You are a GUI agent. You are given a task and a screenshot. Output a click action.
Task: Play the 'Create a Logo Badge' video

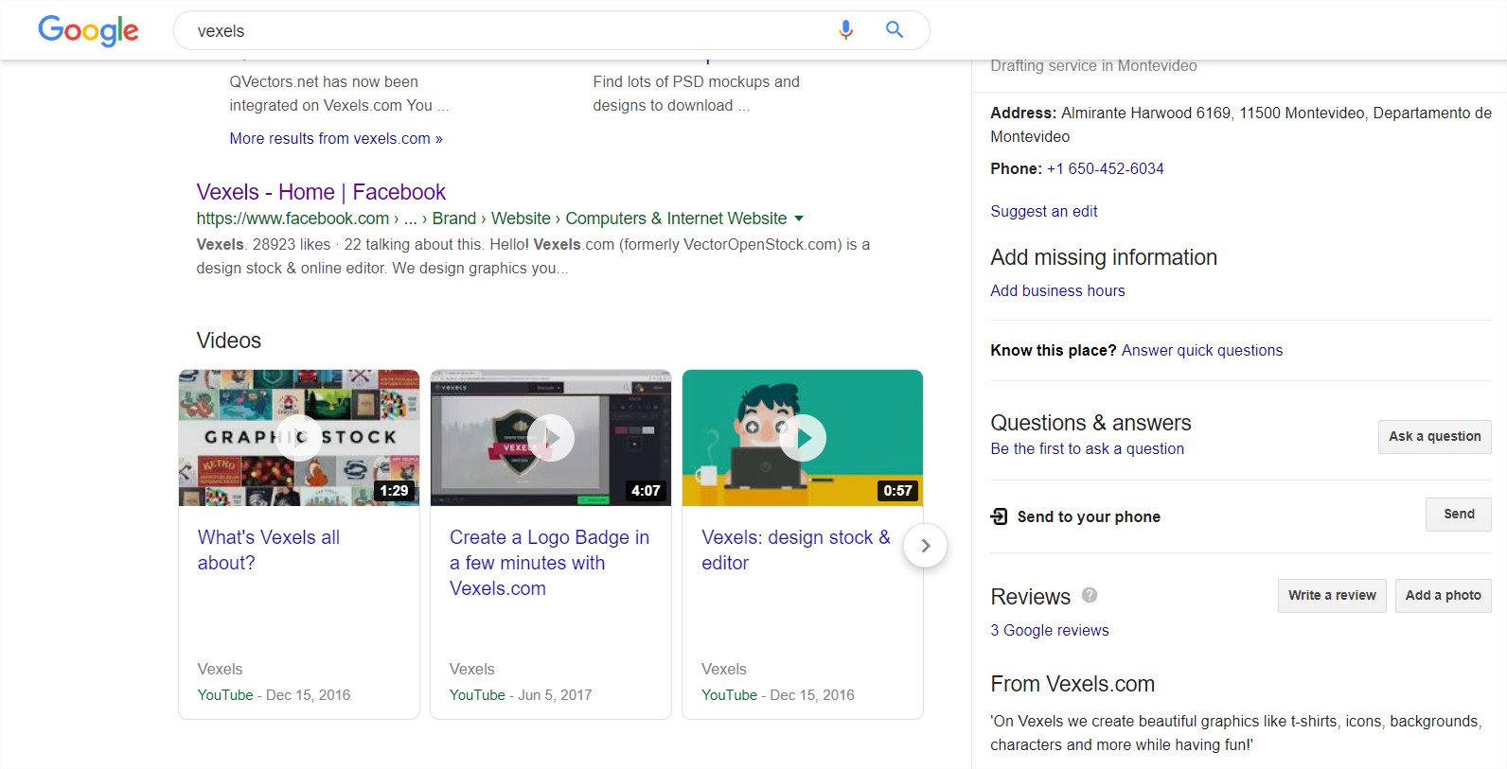pos(551,438)
